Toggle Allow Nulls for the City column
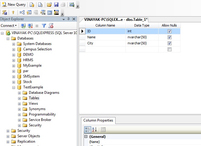 pos(169,43)
